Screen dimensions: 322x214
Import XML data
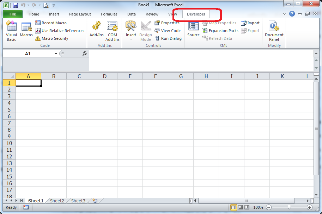(250, 23)
